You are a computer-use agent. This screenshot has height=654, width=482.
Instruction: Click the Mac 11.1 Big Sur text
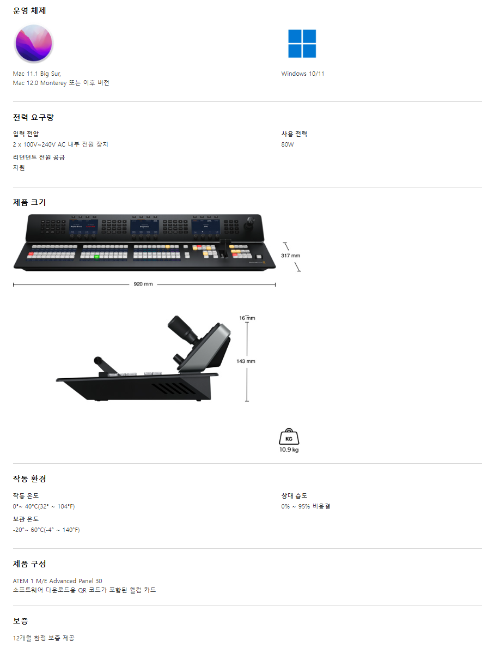[37, 74]
